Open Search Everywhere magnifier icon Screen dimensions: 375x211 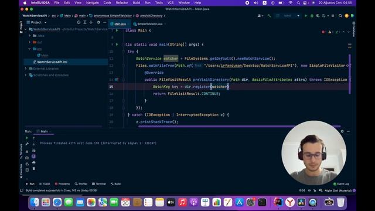point(340,16)
